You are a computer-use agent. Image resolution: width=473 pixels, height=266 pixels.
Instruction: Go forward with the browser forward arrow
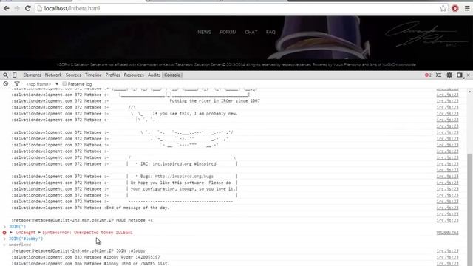coord(17,8)
